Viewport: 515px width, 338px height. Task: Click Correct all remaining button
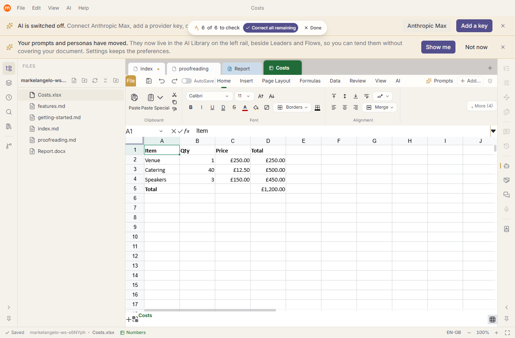[270, 28]
